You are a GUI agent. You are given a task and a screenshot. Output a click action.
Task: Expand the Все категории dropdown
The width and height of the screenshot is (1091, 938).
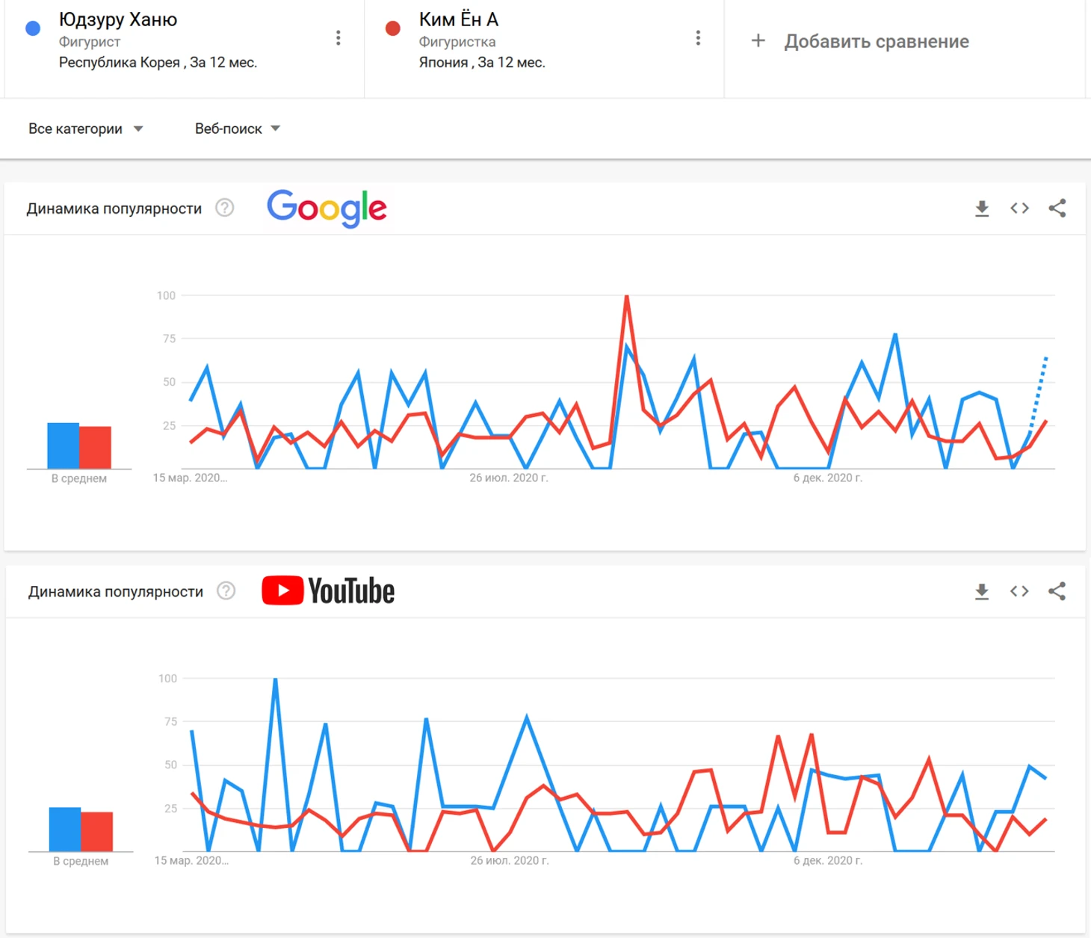pos(85,129)
